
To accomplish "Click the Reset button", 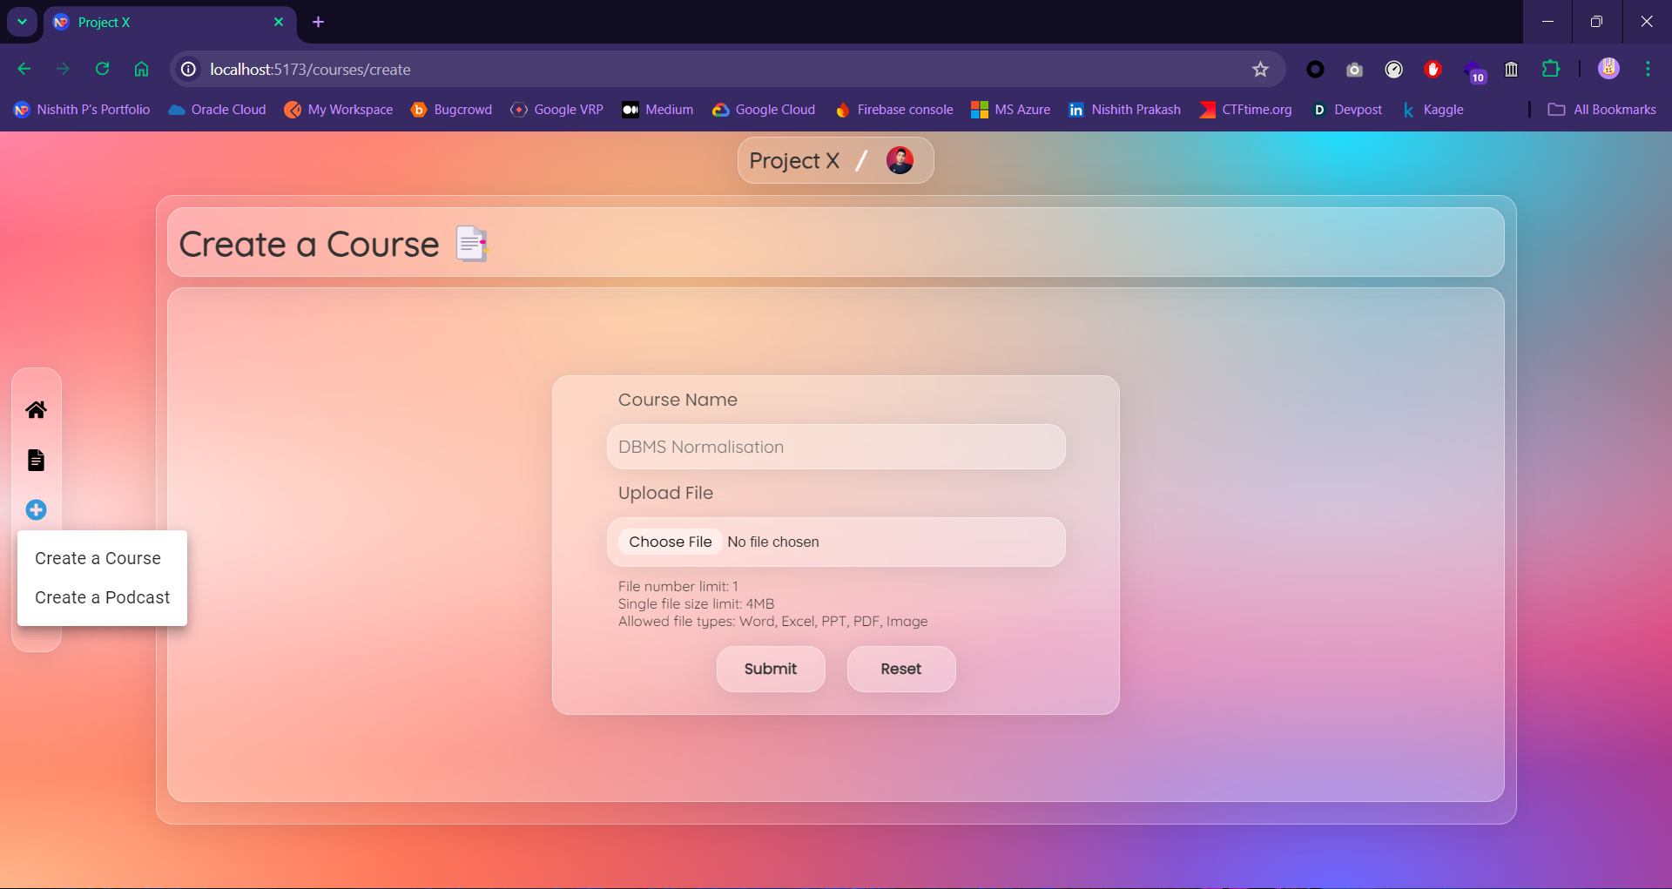I will [x=901, y=669].
